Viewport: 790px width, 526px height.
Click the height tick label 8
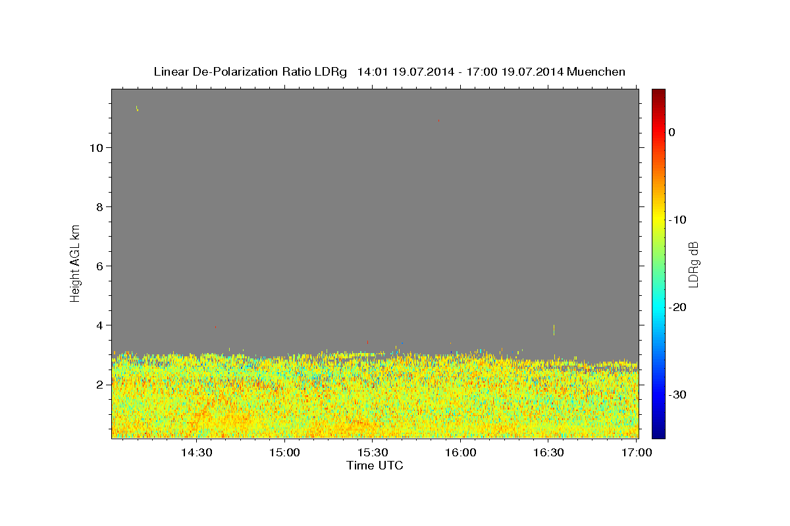99,207
